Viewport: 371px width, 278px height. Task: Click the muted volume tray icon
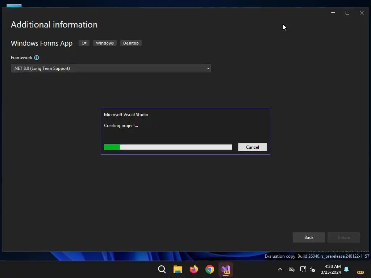tap(312, 269)
